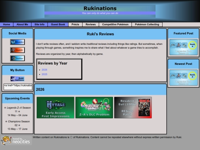Go to the Home nav link
The height and width of the screenshot is (150, 200).
point(7,24)
